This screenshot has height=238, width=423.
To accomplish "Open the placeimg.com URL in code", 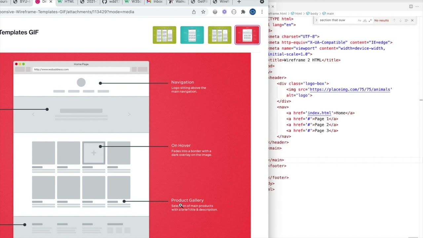I will point(351,90).
